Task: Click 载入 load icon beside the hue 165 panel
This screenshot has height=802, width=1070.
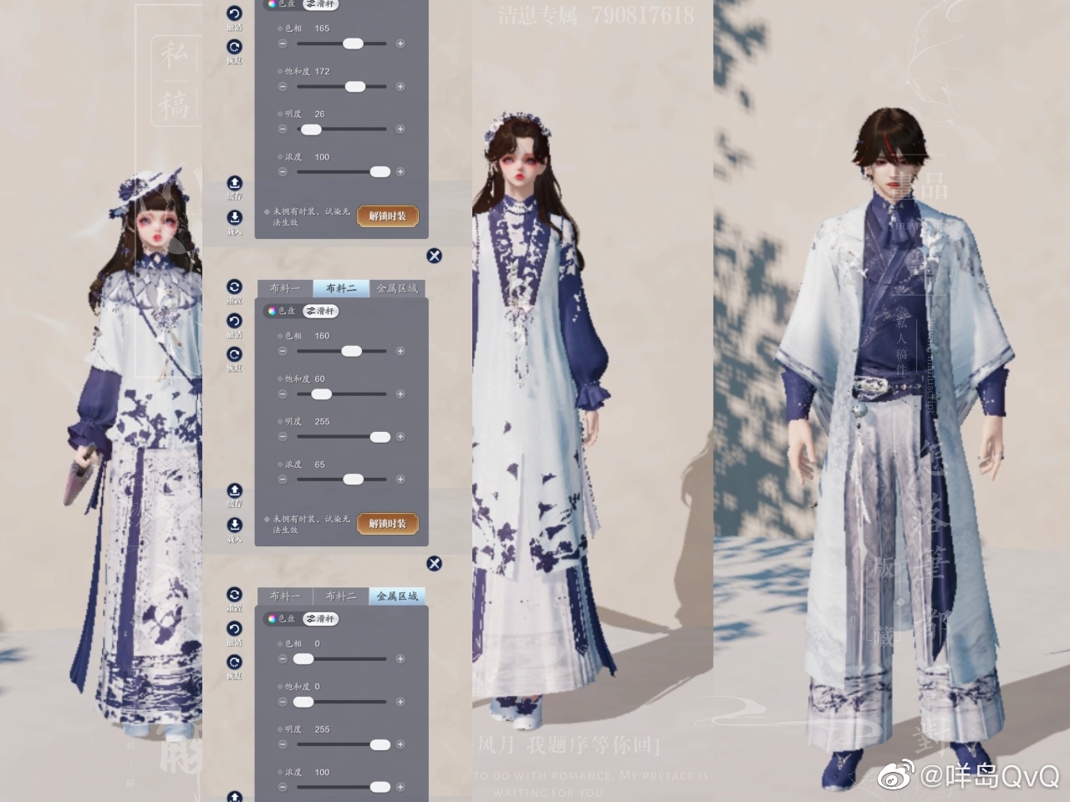Action: (234, 217)
